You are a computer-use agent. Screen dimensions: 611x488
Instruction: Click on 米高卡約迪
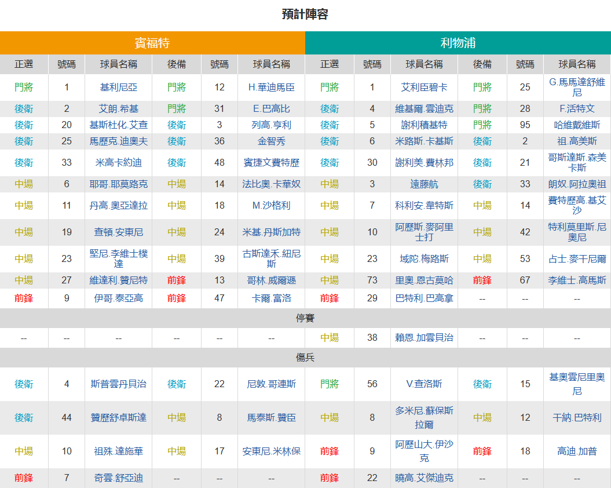point(119,163)
